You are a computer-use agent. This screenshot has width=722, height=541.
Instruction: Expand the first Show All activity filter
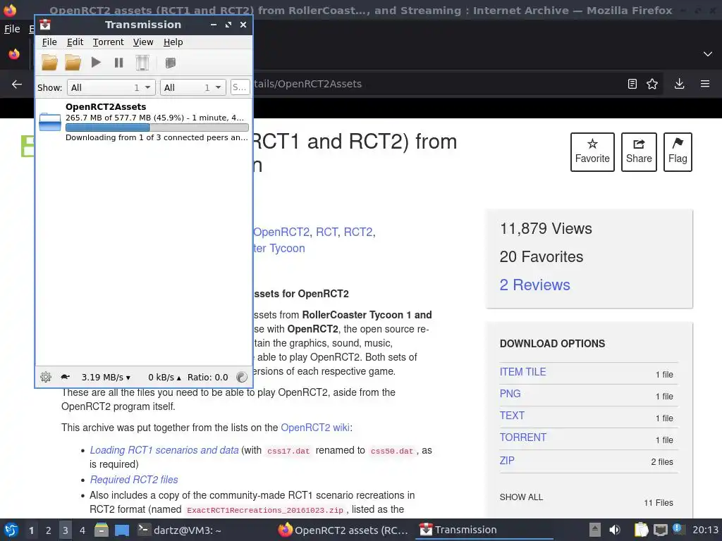pyautogui.click(x=111, y=87)
